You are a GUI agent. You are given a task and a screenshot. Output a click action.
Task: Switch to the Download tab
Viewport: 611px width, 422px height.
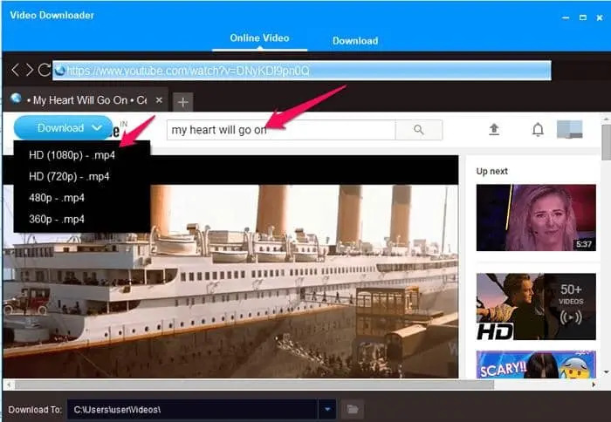point(355,40)
